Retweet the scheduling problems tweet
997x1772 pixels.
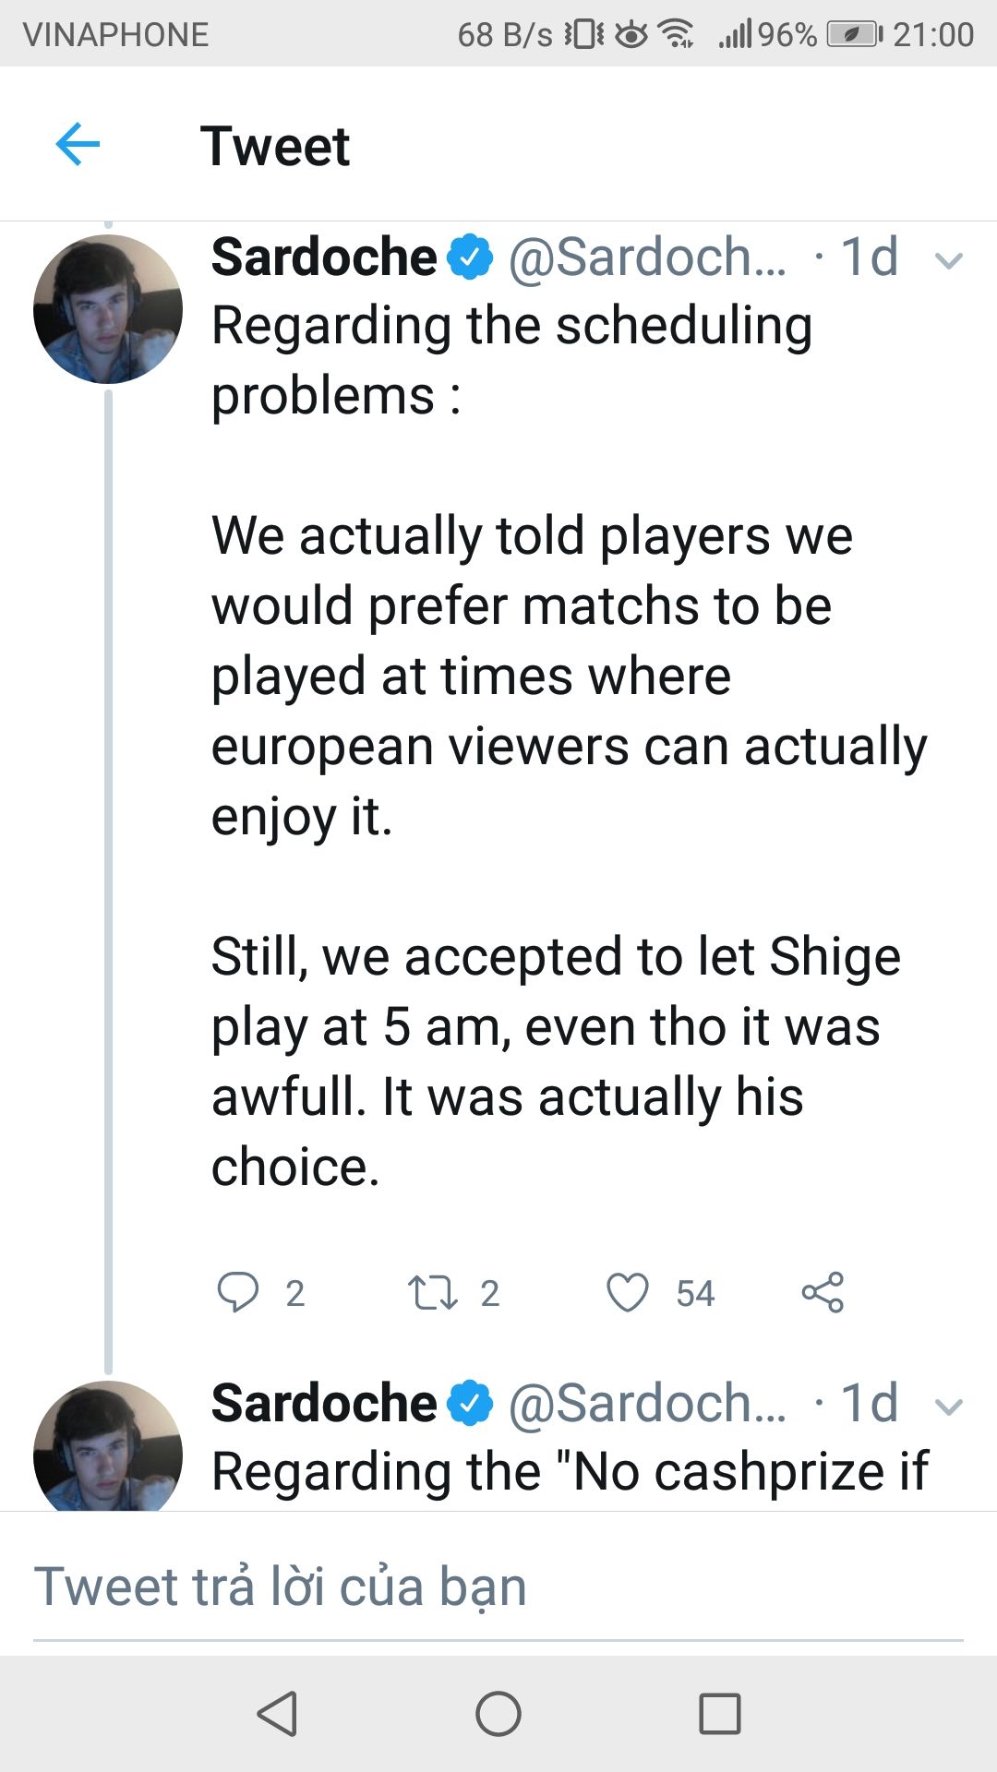[x=433, y=1292]
